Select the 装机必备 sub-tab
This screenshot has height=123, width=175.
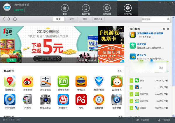coord(98,19)
